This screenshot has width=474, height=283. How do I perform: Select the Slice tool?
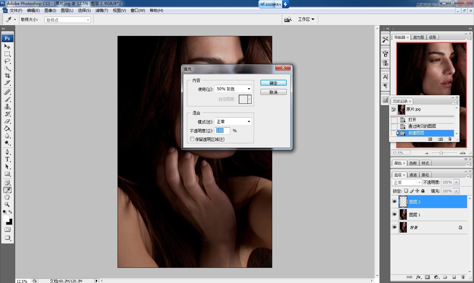click(7, 83)
